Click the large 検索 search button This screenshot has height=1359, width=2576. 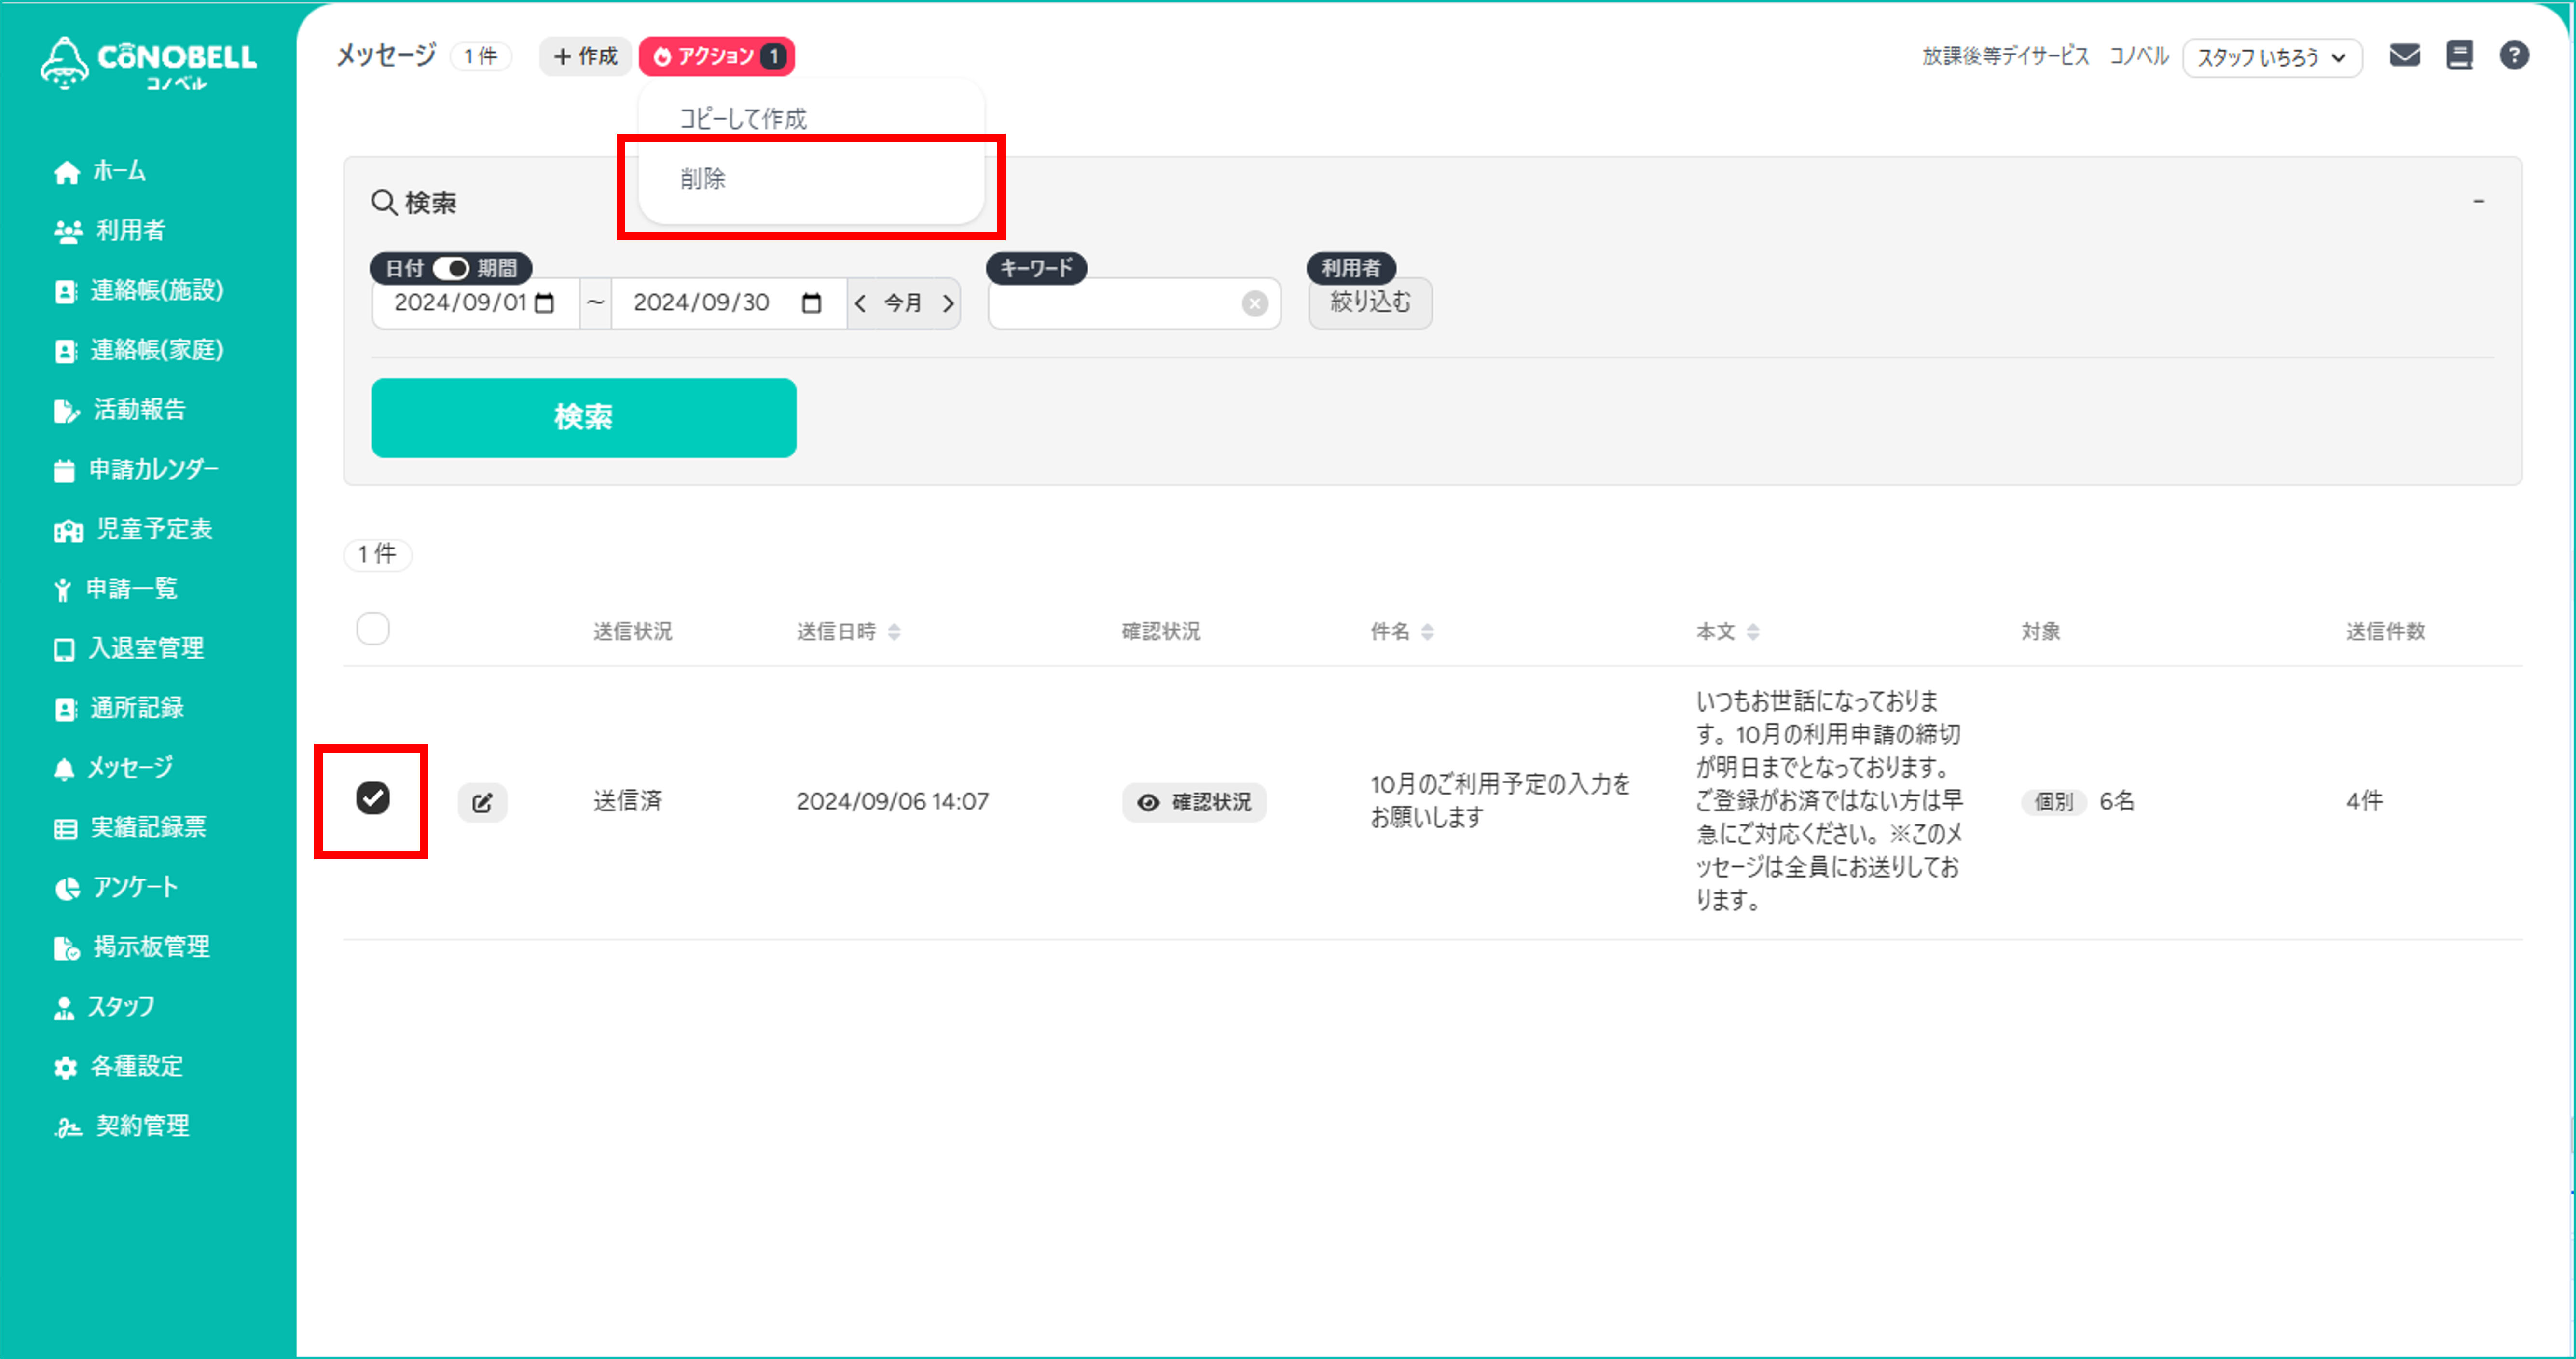coord(584,418)
